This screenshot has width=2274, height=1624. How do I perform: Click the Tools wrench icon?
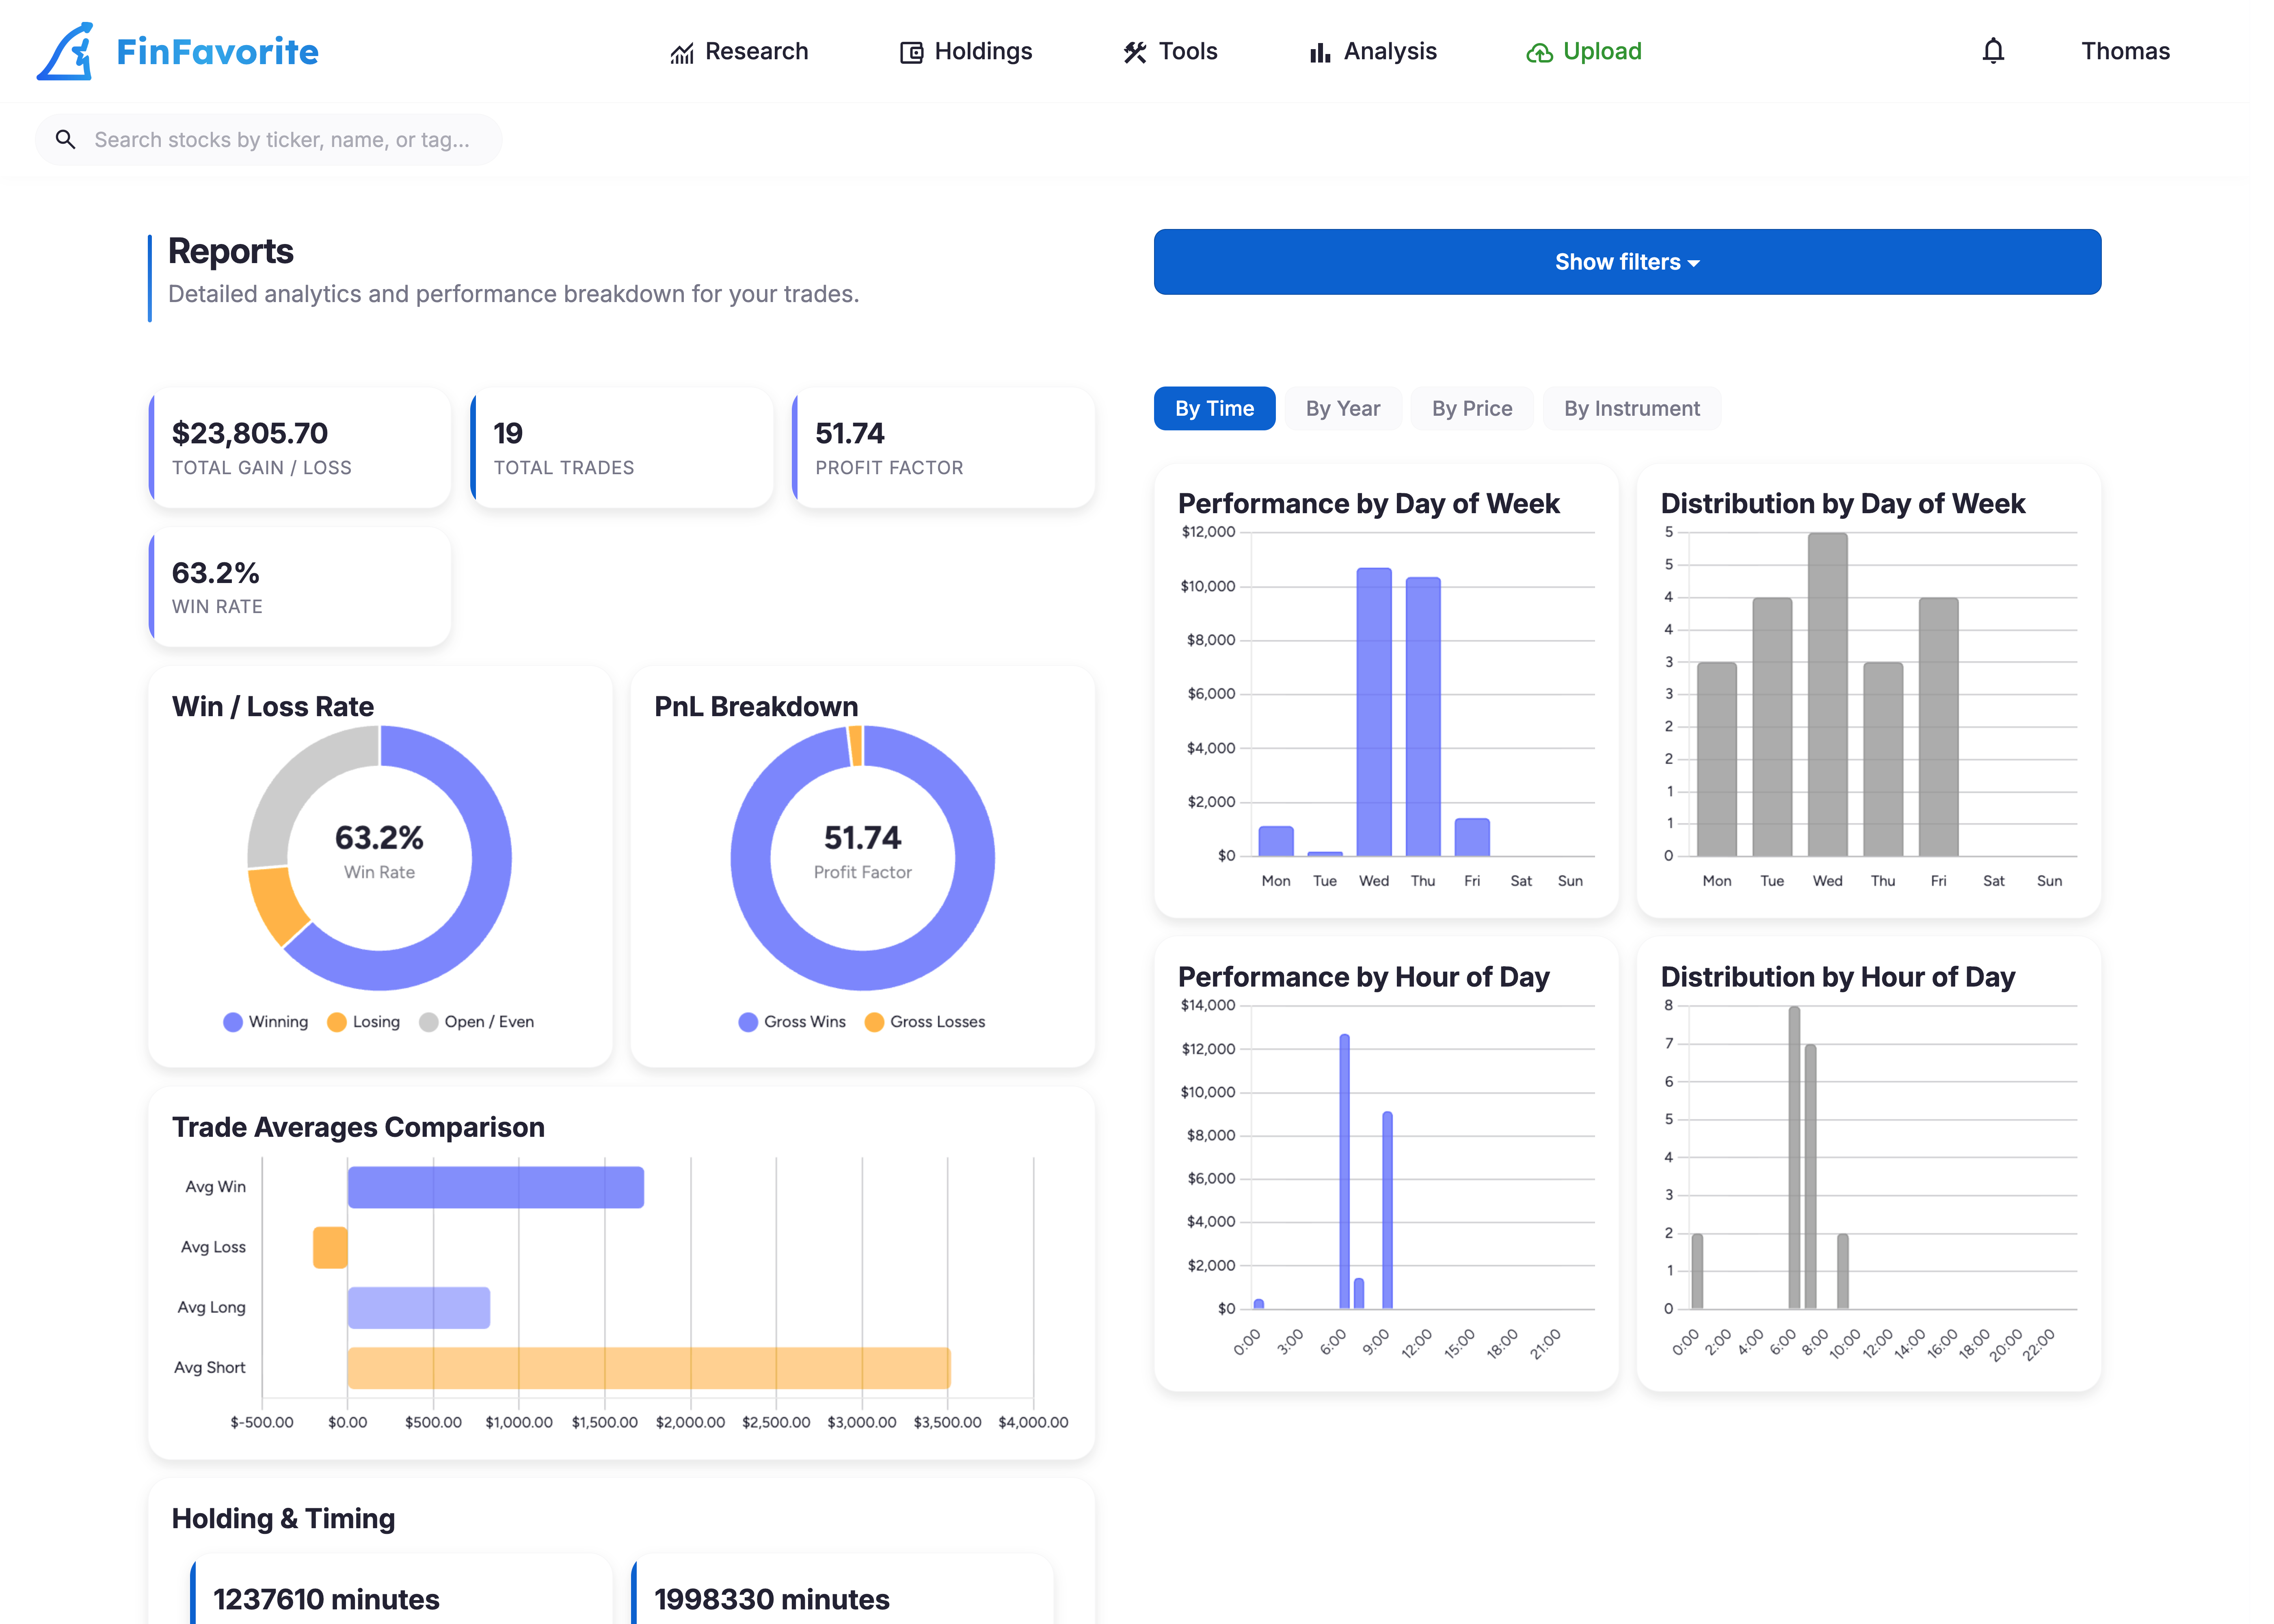(x=1134, y=51)
